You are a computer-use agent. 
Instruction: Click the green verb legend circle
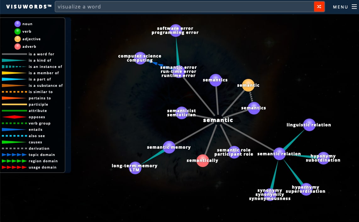coord(18,31)
